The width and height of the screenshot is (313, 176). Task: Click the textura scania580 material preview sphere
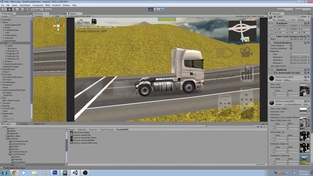click(271, 103)
